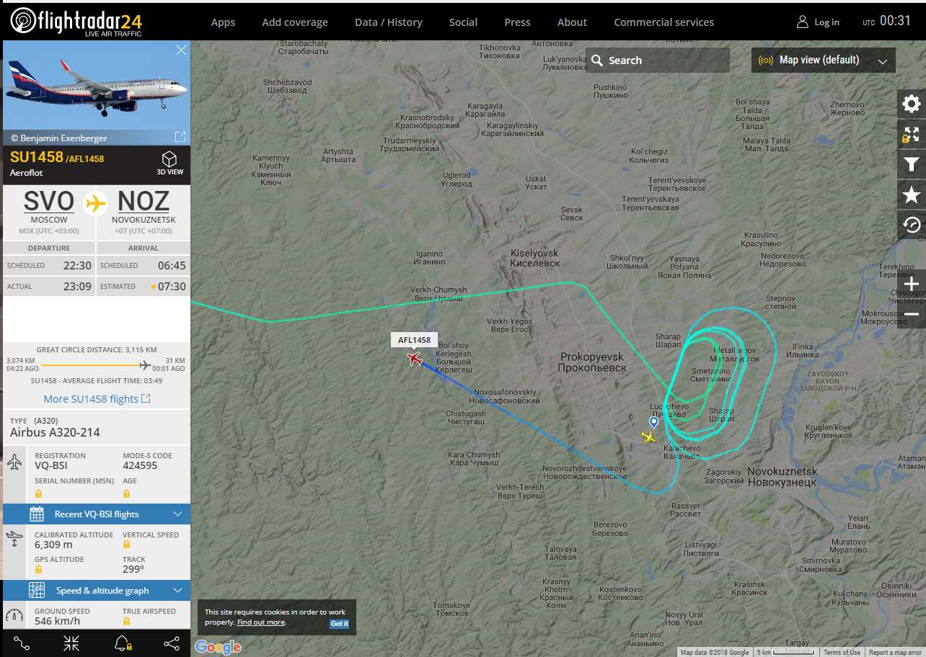Select the red AFL1458 aircraft on map
The width and height of the screenshot is (926, 657).
[414, 358]
